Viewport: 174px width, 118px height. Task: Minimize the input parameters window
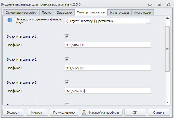pyautogui.click(x=150, y=5)
